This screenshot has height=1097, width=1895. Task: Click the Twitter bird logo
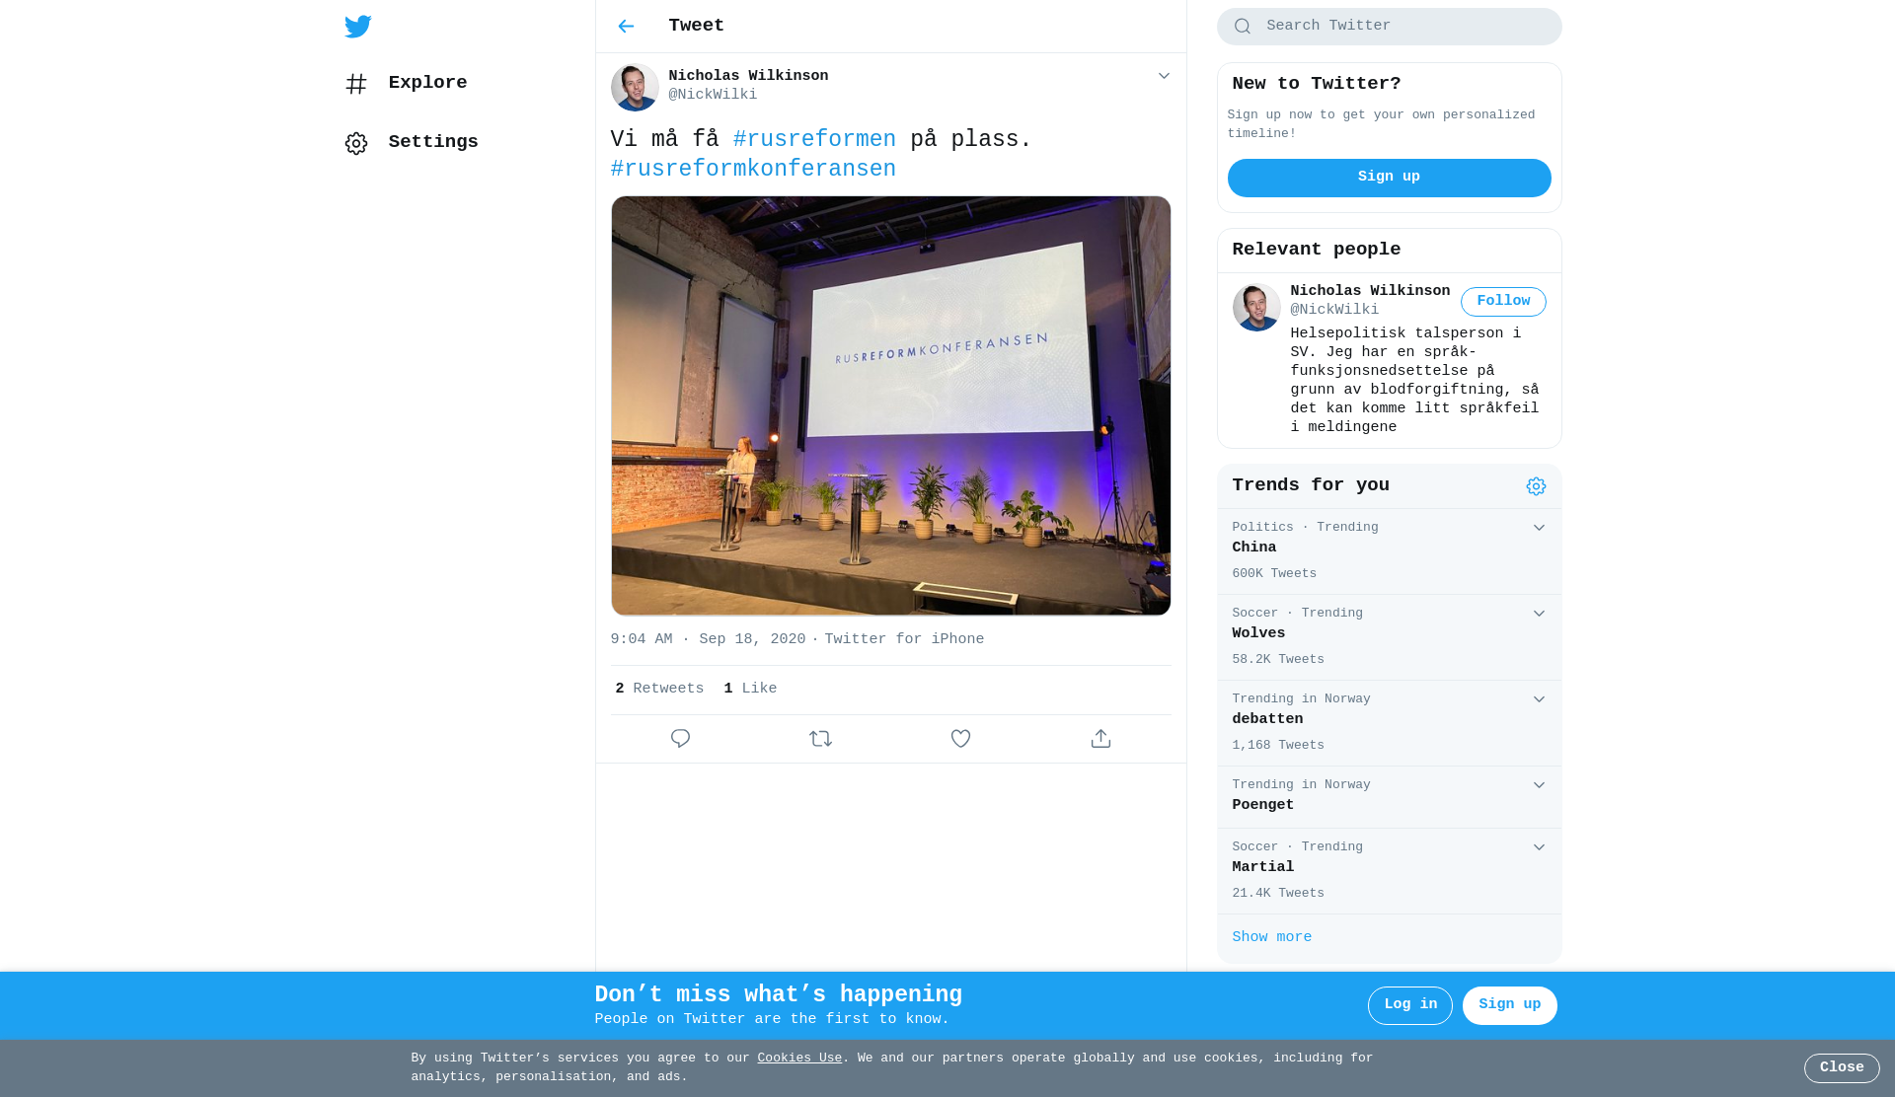click(x=357, y=26)
